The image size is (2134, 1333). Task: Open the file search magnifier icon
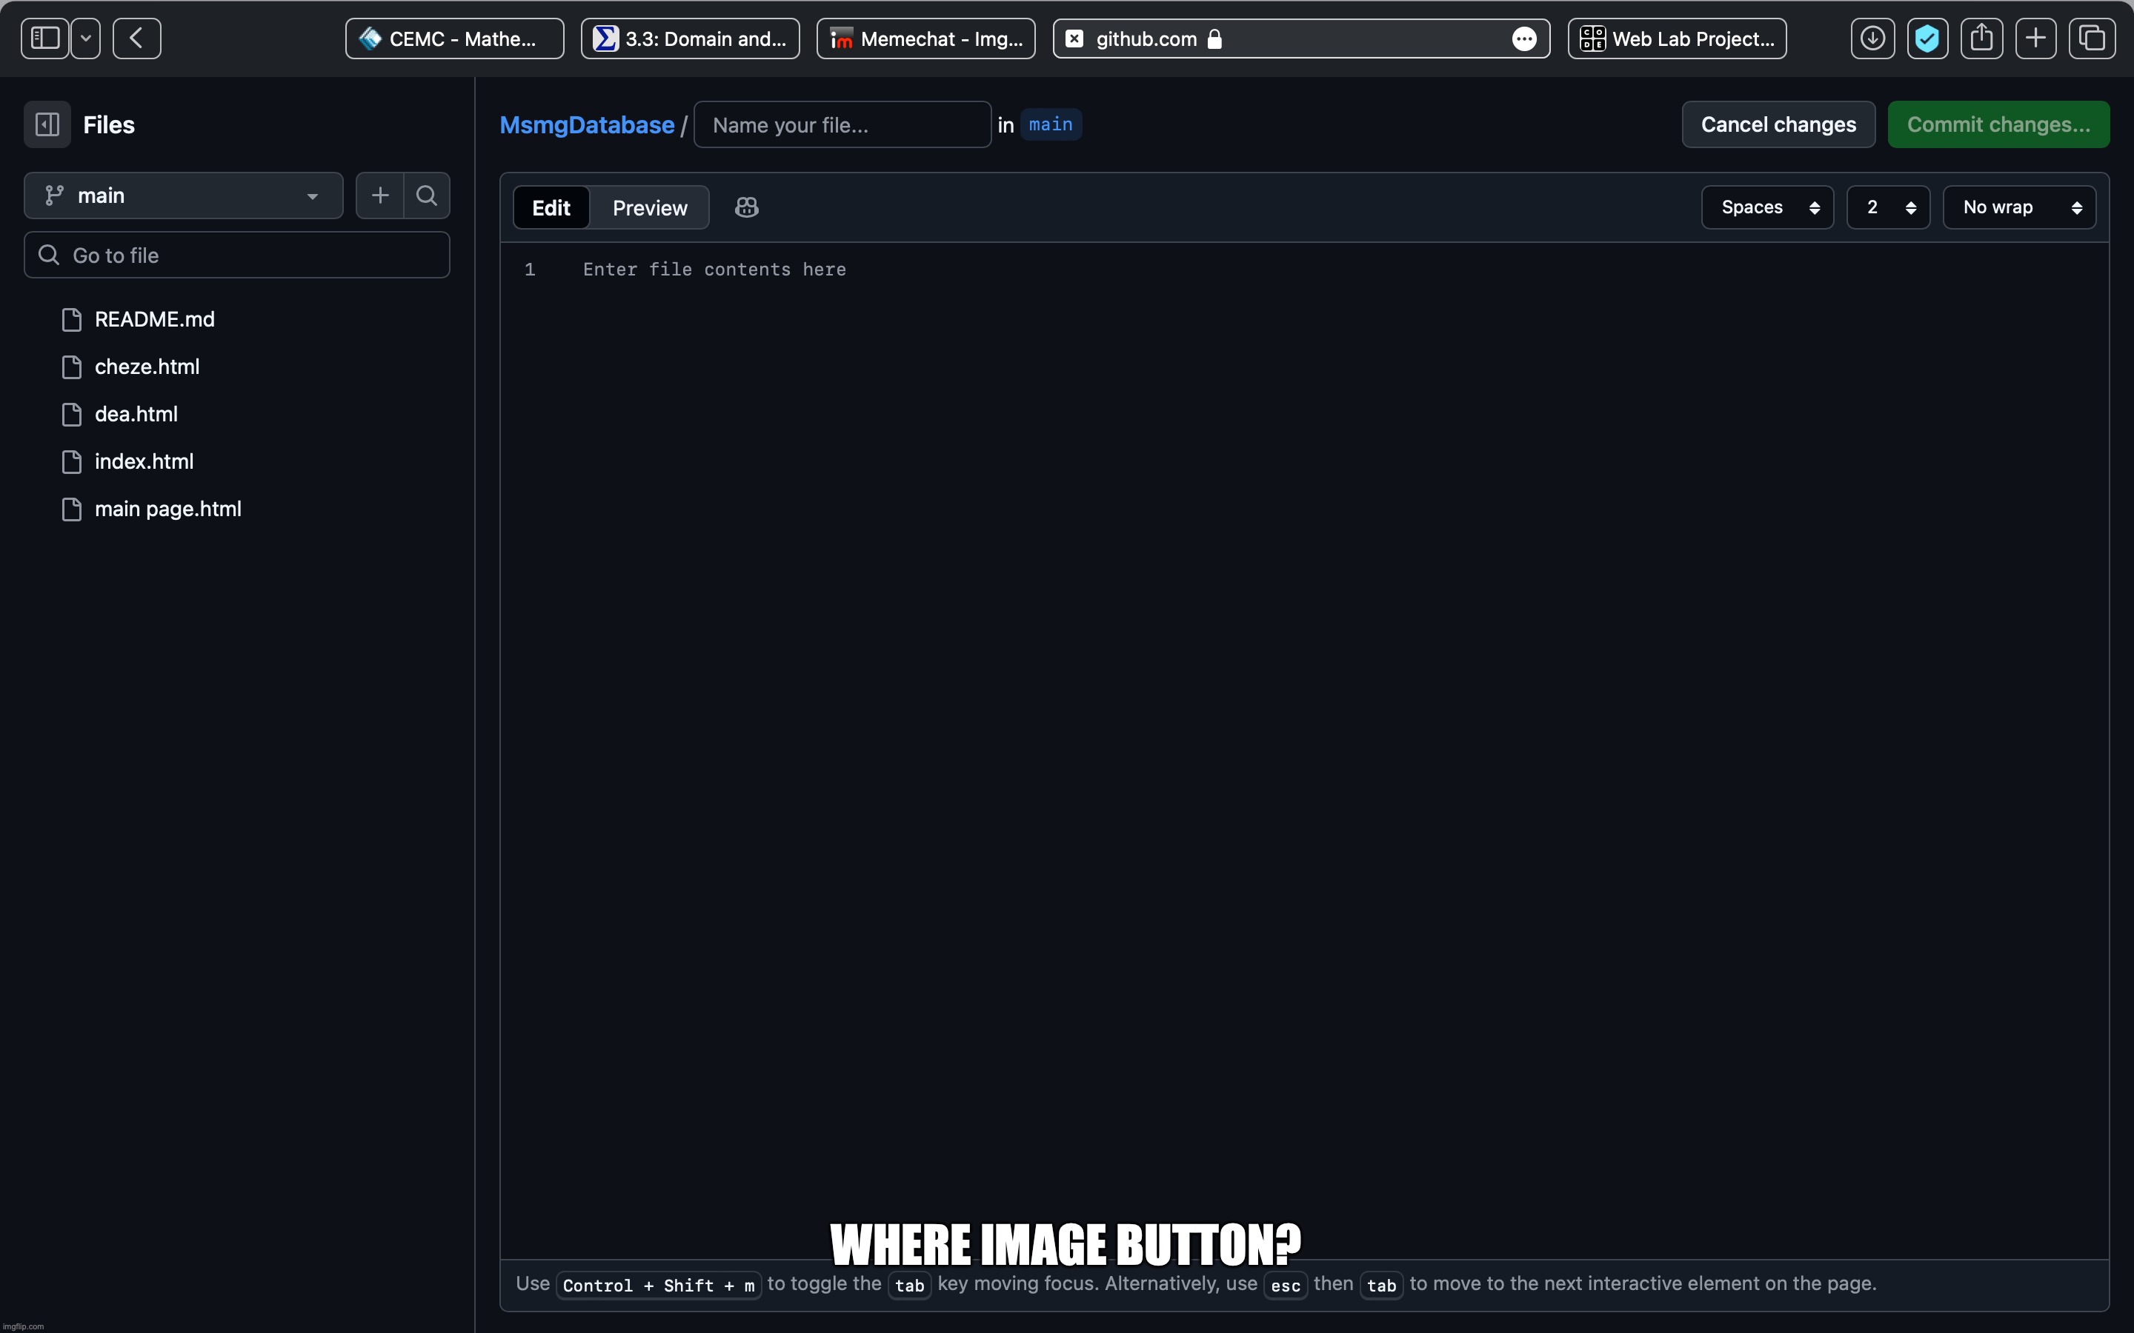pos(427,195)
